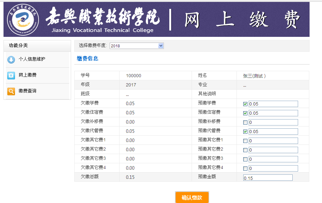Check the 预缴其它费4 checkbox
The image size is (322, 203).
tap(245, 168)
